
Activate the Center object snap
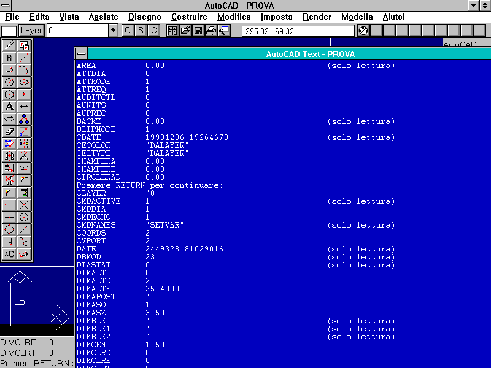pos(24,217)
